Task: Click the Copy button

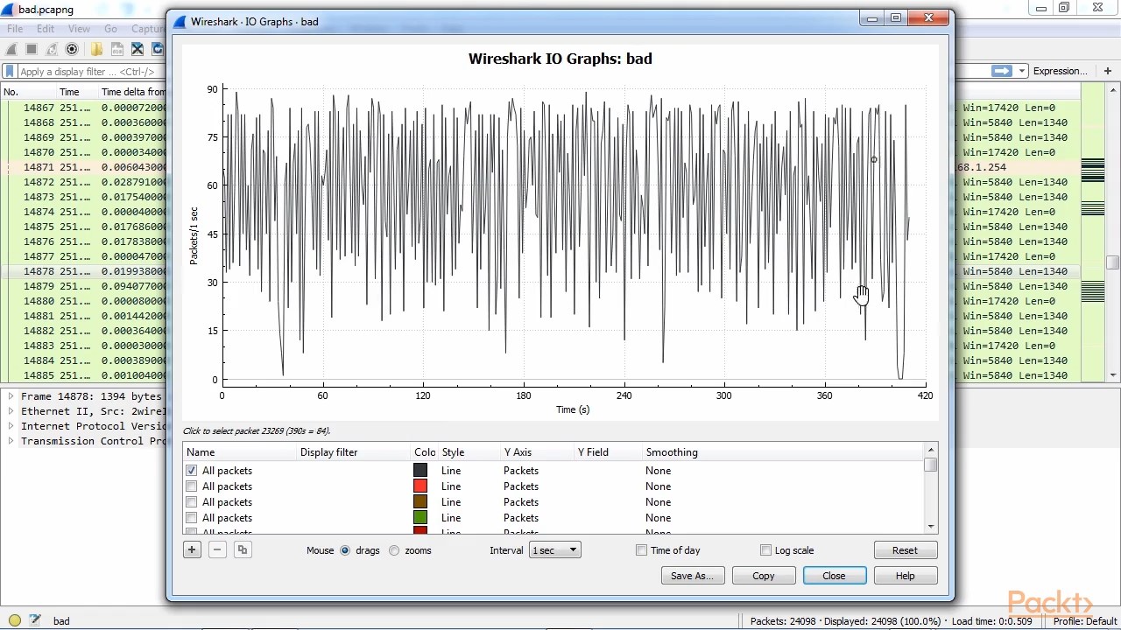Action: point(764,576)
